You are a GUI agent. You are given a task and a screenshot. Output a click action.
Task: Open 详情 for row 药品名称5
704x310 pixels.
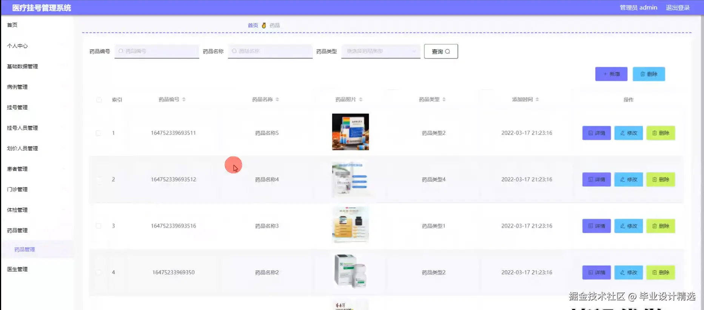click(x=596, y=133)
